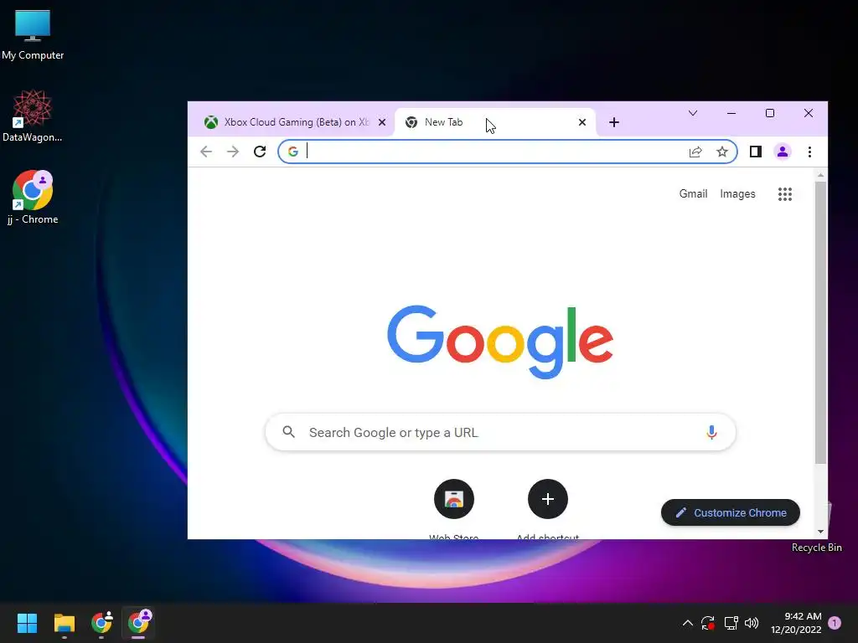Open DataWagon desktop shortcut

(33, 116)
